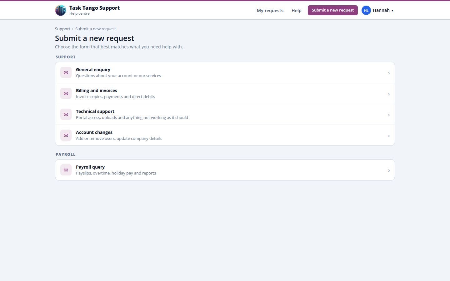Viewport: 450px width, 281px height.
Task: Select the Billing and invoices form title
Action: pyautogui.click(x=97, y=91)
